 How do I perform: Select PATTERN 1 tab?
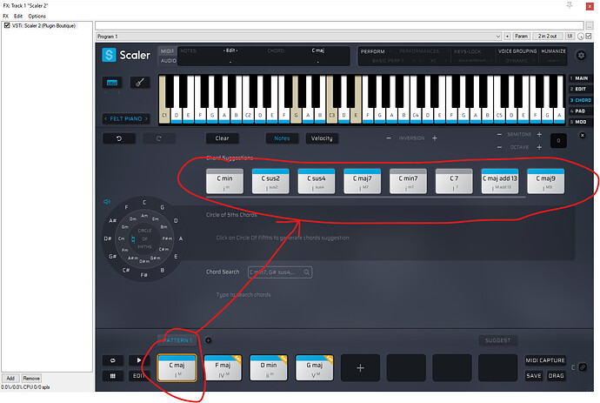[x=177, y=340]
